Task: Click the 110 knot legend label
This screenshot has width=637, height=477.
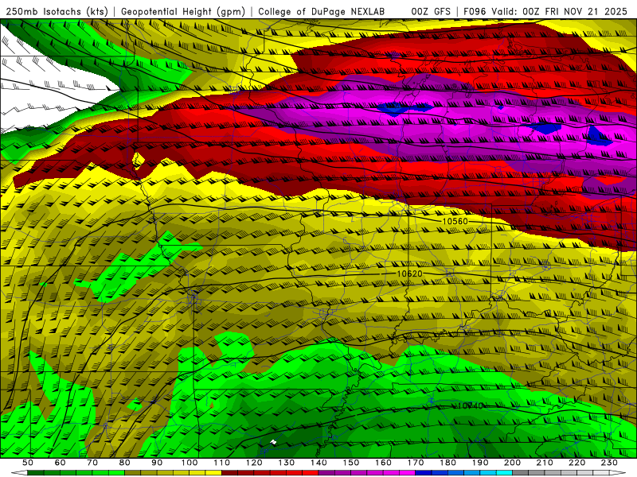Action: point(222,463)
